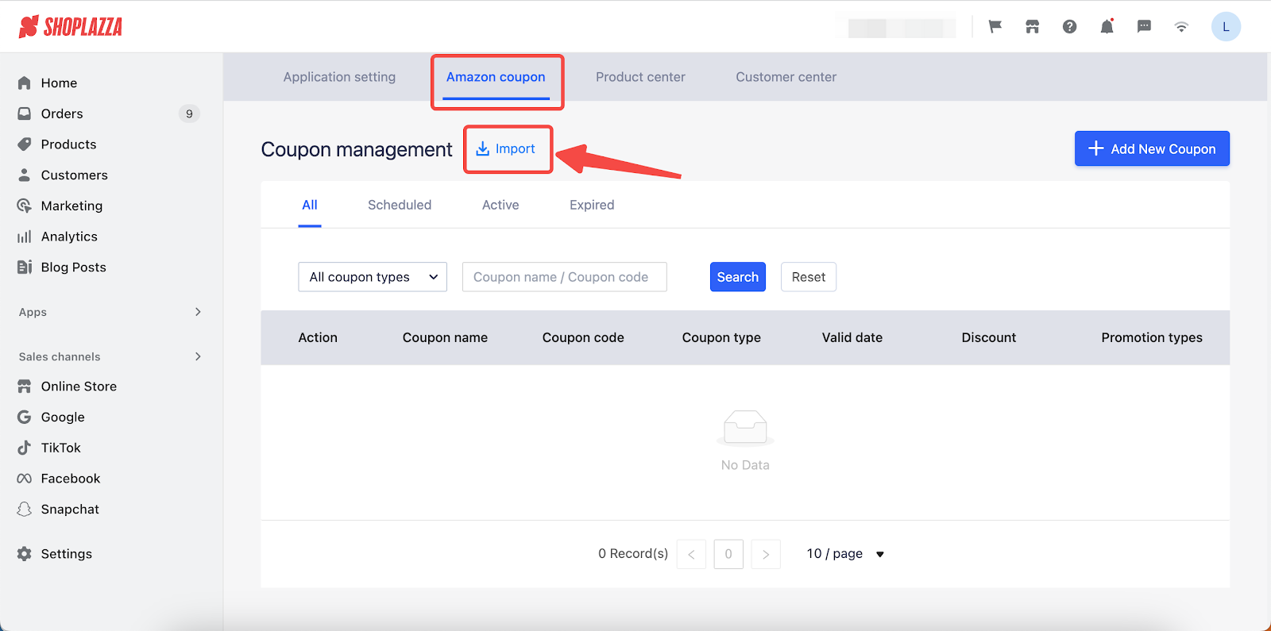
Task: Open Settings label in sidebar
Action: click(x=67, y=554)
